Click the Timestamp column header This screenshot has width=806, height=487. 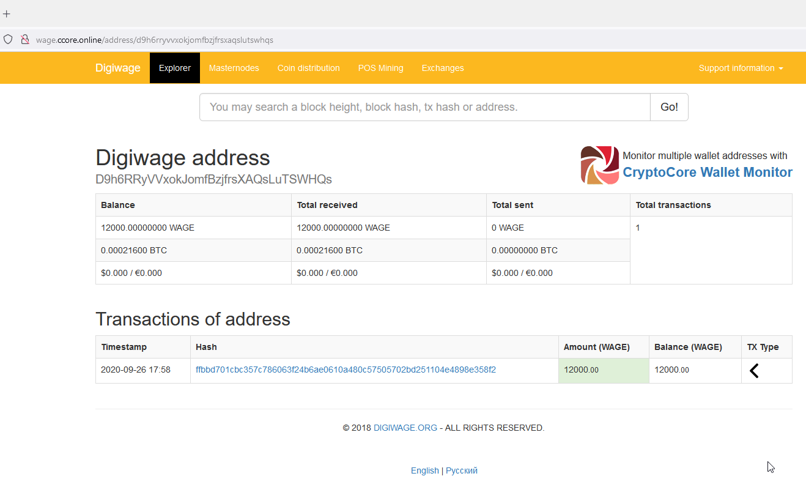click(143, 347)
